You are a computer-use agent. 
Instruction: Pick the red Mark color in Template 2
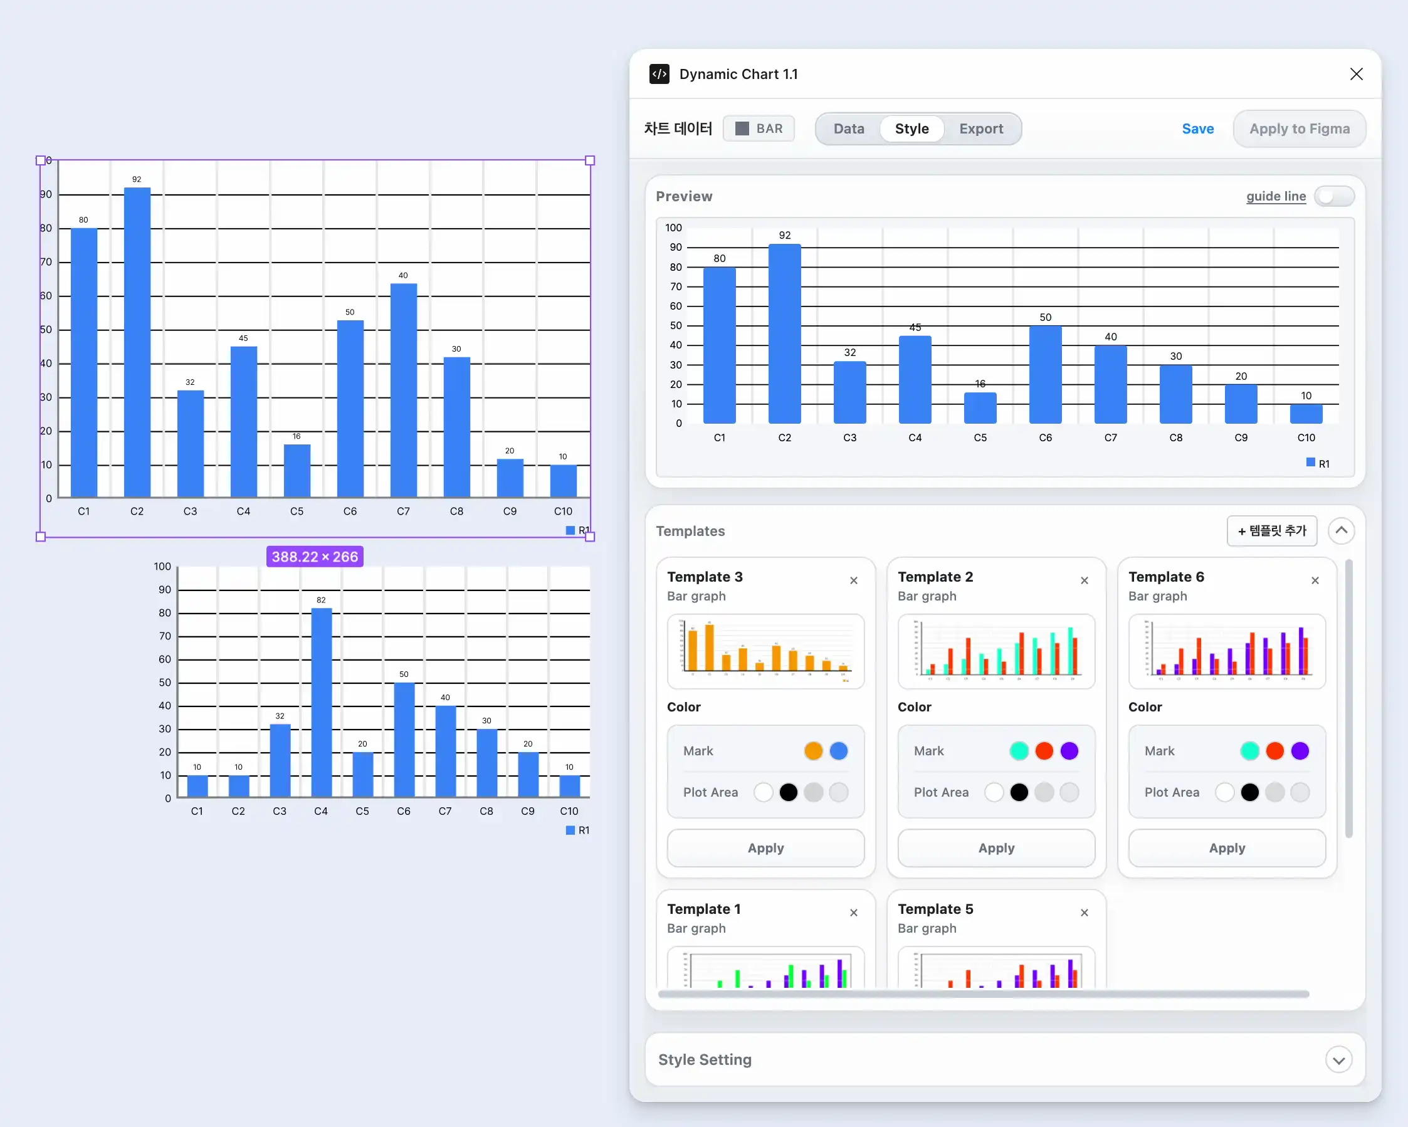coord(1044,751)
